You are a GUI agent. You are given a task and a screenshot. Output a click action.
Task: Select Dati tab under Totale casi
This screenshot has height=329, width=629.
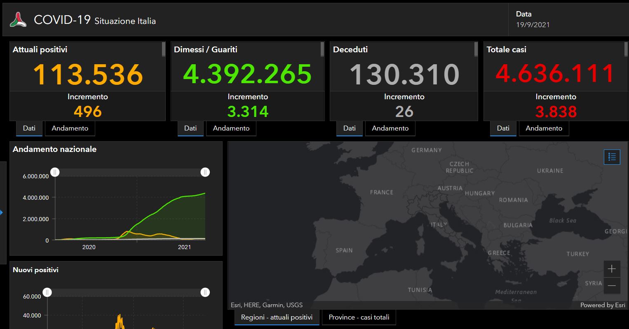point(503,128)
